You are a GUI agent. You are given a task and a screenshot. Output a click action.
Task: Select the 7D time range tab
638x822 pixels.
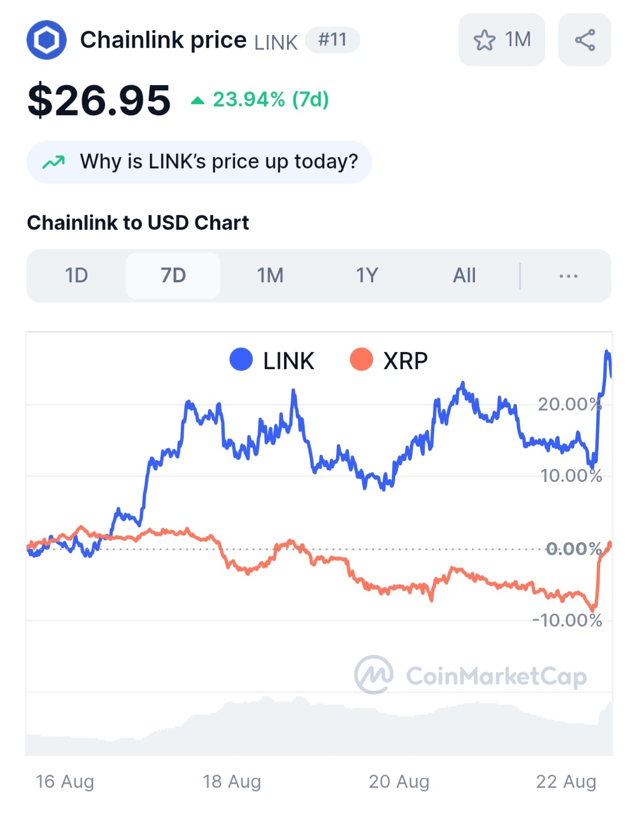(173, 276)
